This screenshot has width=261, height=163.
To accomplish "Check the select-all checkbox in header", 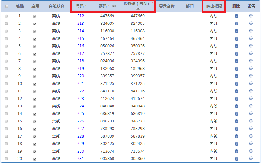I will tap(7, 6).
